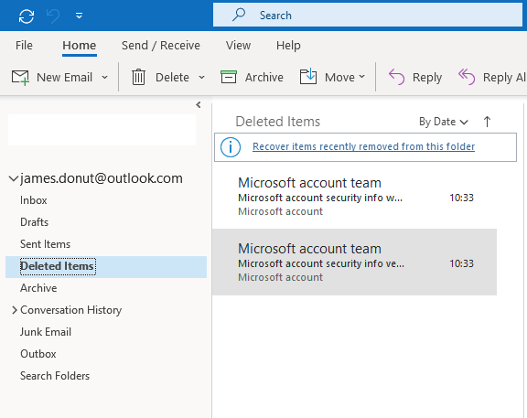Expand the Delete dropdown arrow

coord(201,77)
